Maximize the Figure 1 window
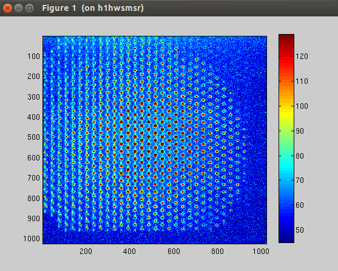This screenshot has width=338, height=271. [30, 8]
